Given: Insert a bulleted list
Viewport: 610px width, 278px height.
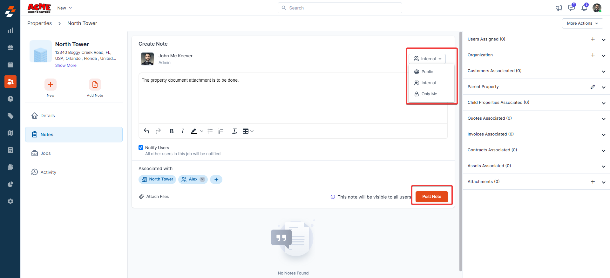Looking at the screenshot, I should [210, 131].
